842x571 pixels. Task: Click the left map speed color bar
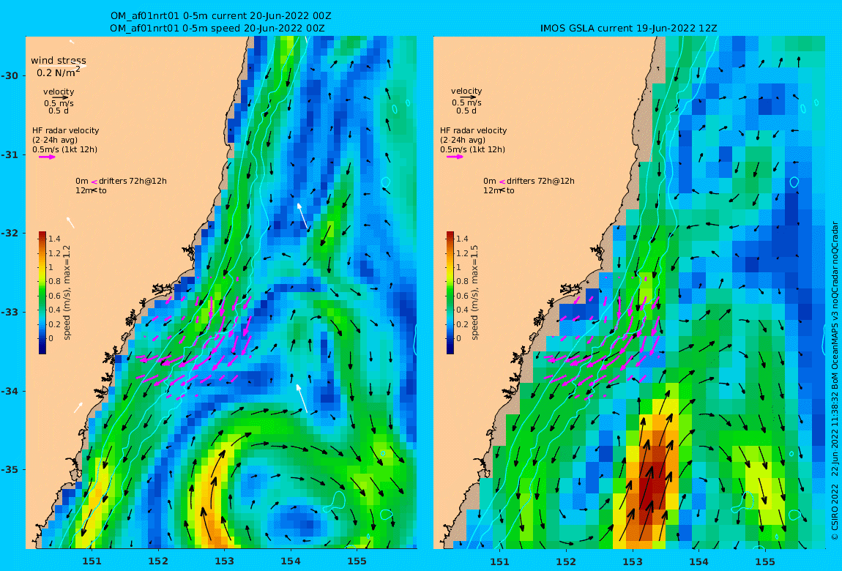click(x=42, y=293)
